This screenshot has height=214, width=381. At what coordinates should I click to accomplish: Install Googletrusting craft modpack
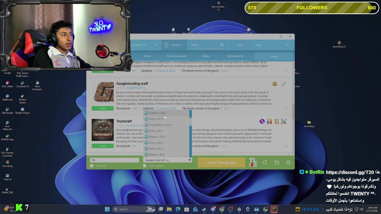102,108
